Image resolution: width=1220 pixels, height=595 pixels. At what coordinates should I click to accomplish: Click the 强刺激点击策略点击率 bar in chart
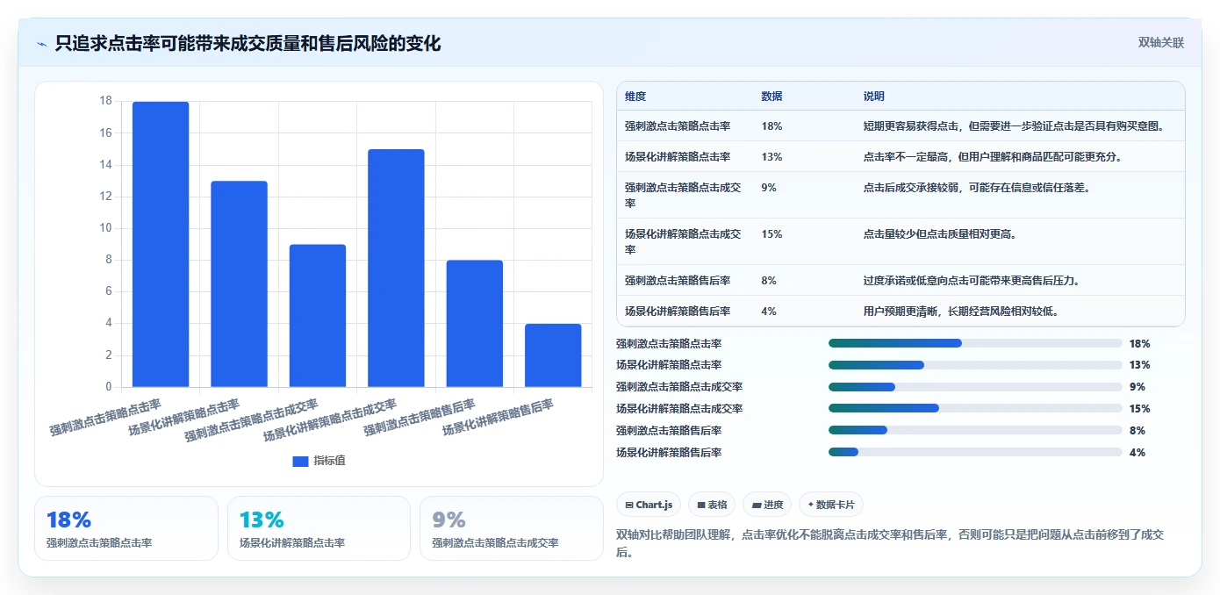(161, 244)
